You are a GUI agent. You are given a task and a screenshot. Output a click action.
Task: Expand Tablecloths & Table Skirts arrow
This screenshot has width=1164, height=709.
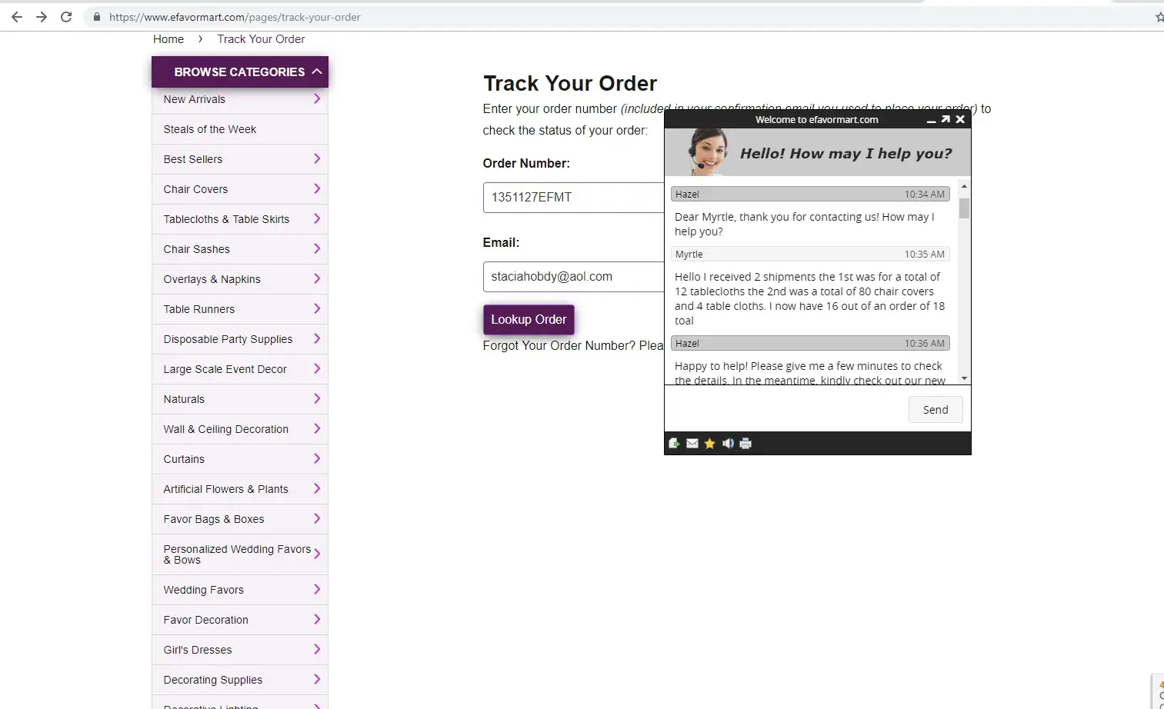(x=317, y=218)
